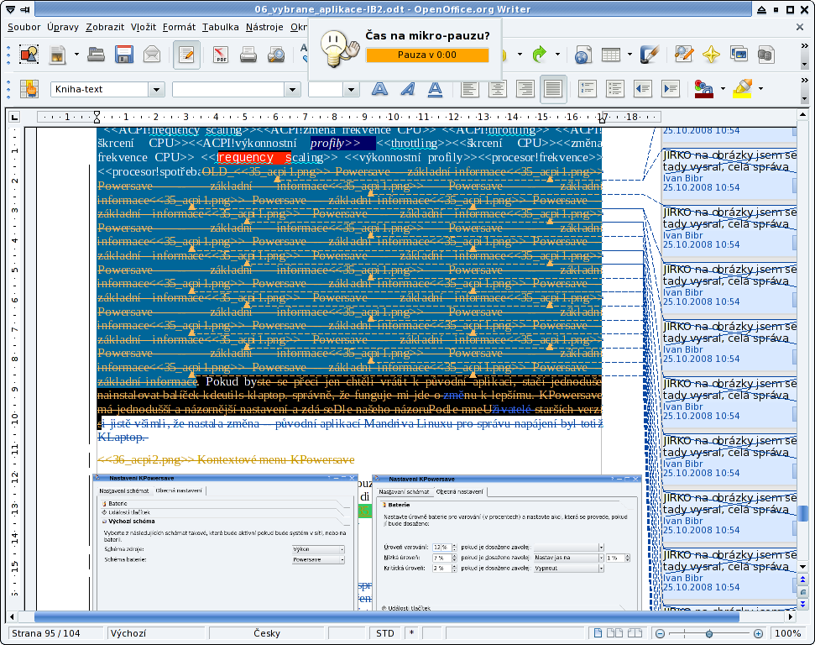Open the templates icon in top toolbar
The height and width of the screenshot is (645, 815).
pyautogui.click(x=29, y=55)
